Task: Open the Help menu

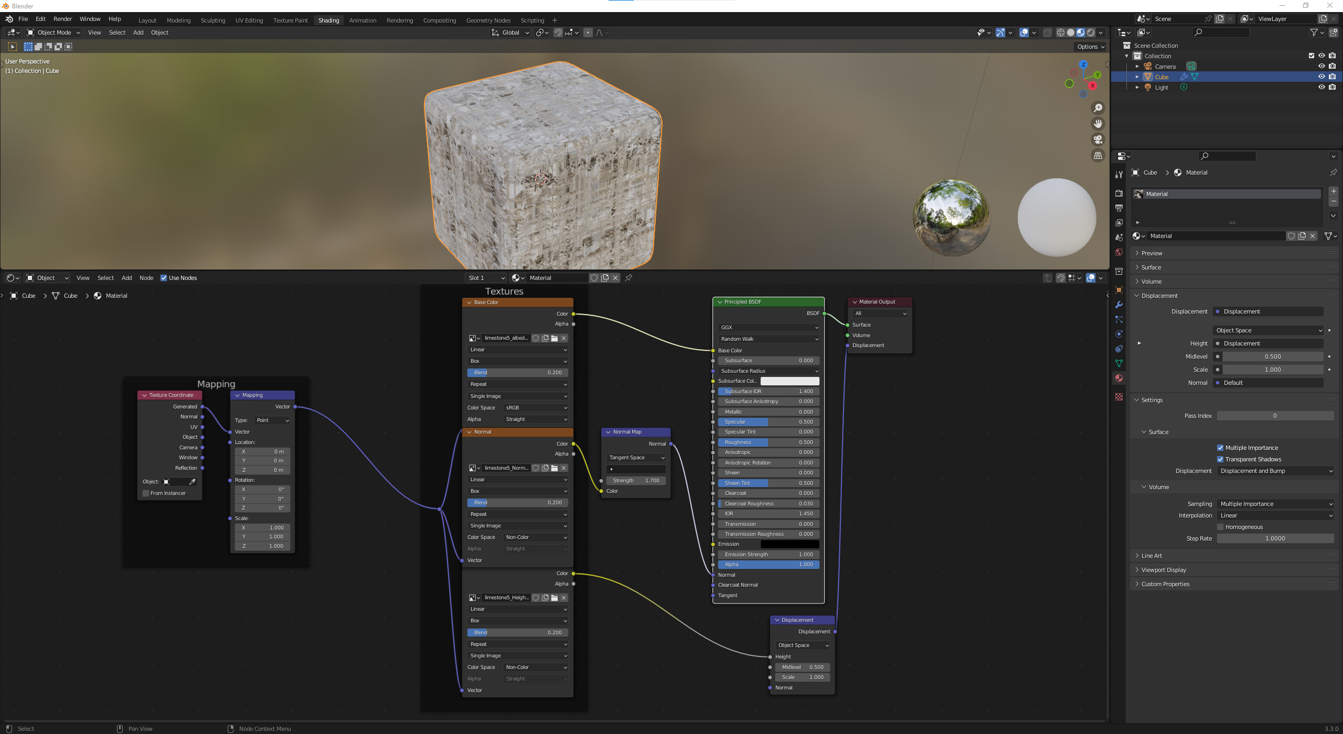Action: coord(115,19)
